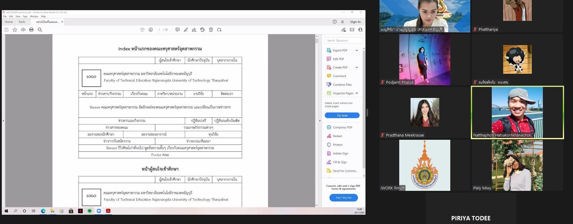Click the Search tools field in right panel
The height and width of the screenshot is (224, 573).
(344, 40)
